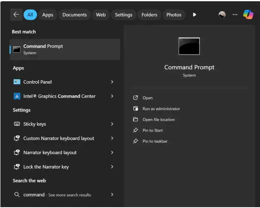The image size is (260, 208).
Task: Switch to the Settings filter tab
Action: point(124,15)
